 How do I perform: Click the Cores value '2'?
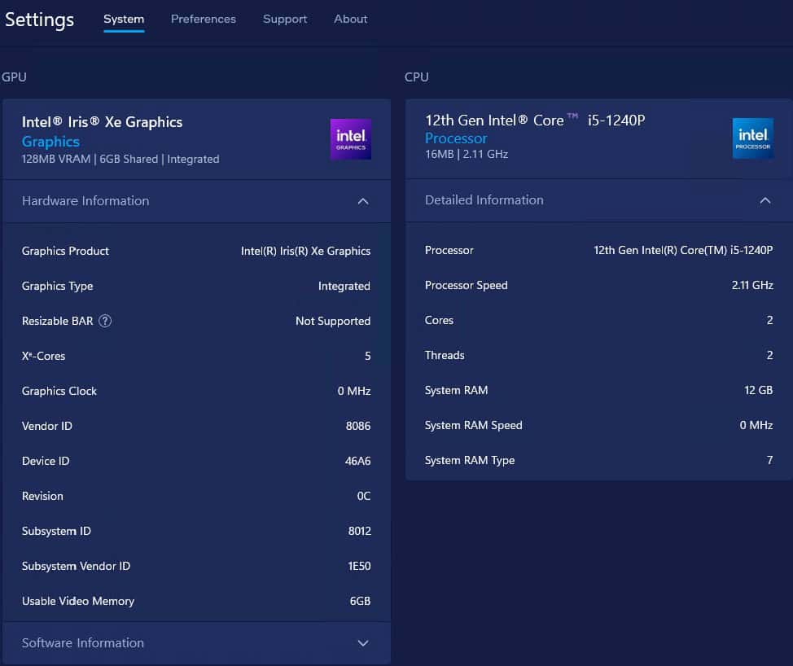(x=769, y=320)
